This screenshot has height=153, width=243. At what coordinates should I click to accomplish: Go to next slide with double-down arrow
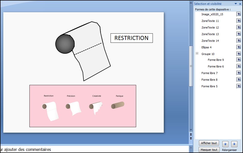coord(191,138)
